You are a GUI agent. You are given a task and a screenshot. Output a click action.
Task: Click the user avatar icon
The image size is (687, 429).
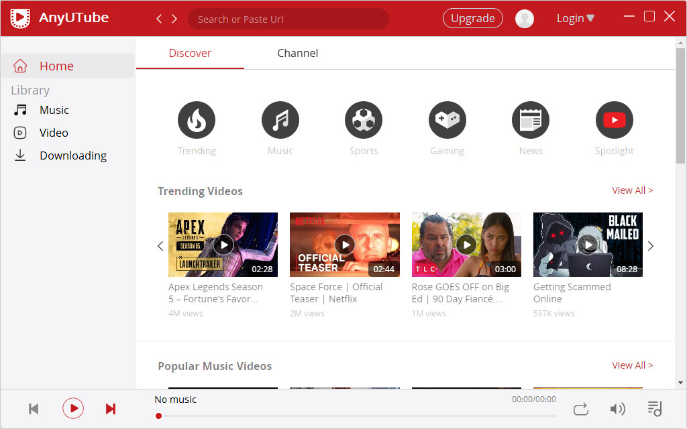pos(525,18)
